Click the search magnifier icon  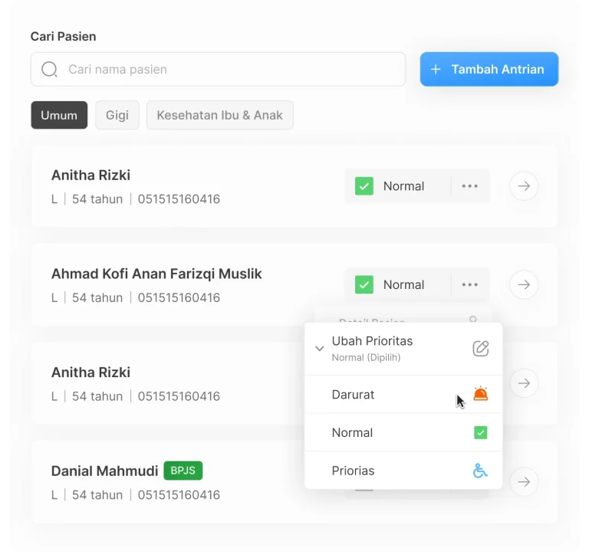coord(49,70)
